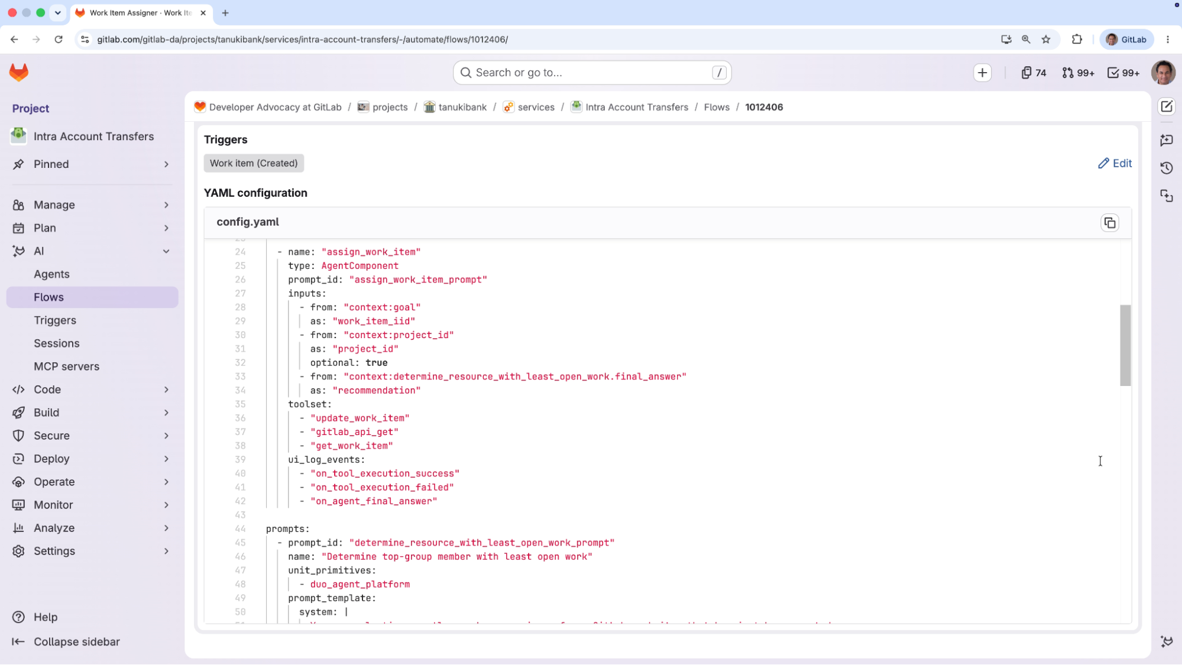The image size is (1182, 665).
Task: Click duo_agent_platform on line 48
Action: (x=360, y=585)
